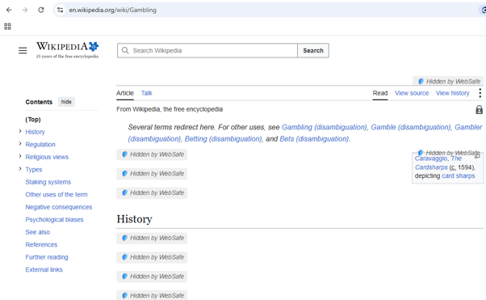Open History link in contents
The width and height of the screenshot is (486, 300).
35,132
